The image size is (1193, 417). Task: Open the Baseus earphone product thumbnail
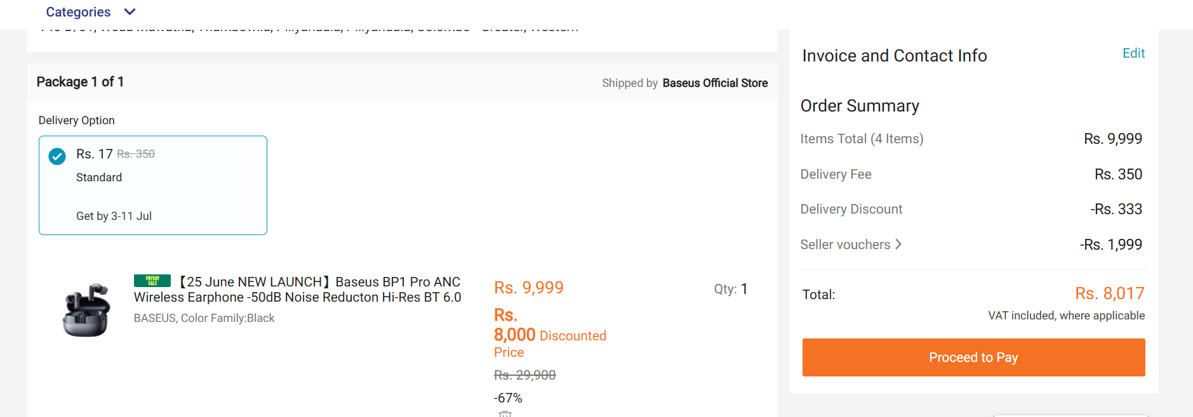point(87,310)
